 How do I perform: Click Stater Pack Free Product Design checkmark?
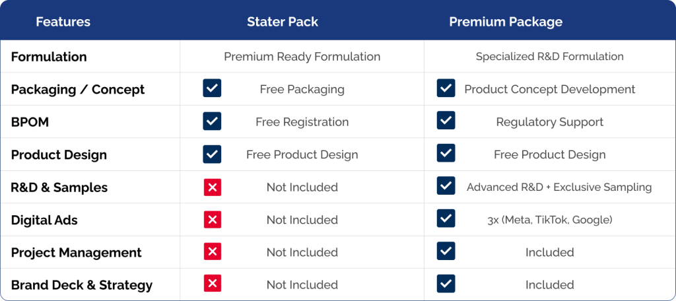point(212,154)
